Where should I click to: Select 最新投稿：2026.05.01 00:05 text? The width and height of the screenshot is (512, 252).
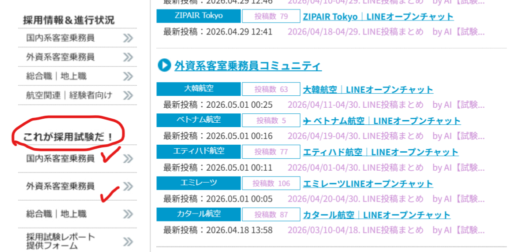218,199
